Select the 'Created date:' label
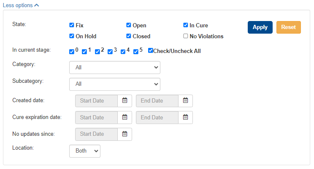Image resolution: width=314 pixels, height=169 pixels. [x=28, y=100]
